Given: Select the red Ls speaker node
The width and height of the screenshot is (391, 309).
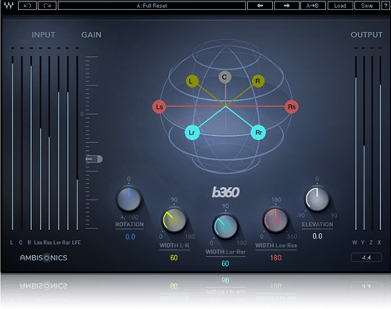Looking at the screenshot, I should 159,107.
